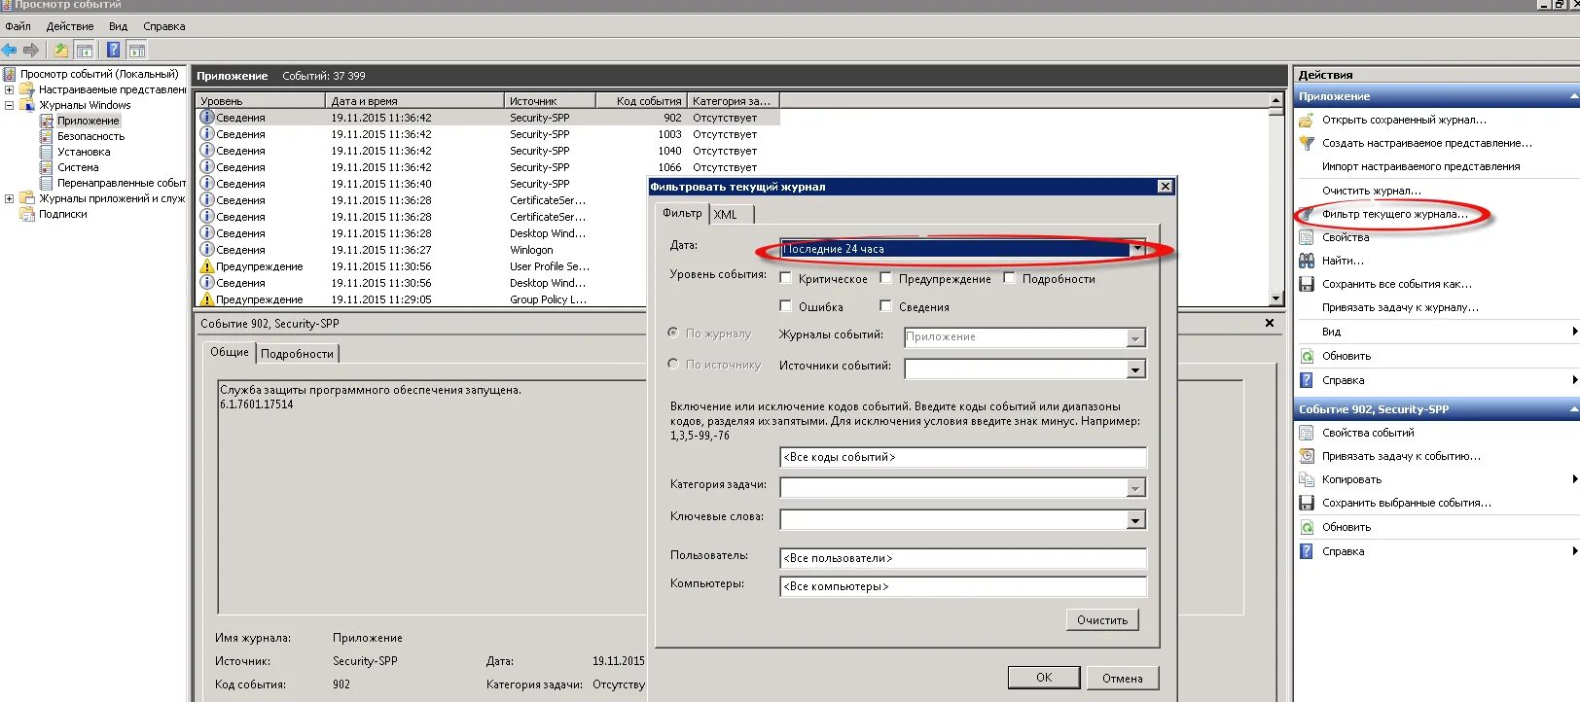Expand the Настраиваемые представления tree node
This screenshot has height=702, width=1580.
click(10, 89)
